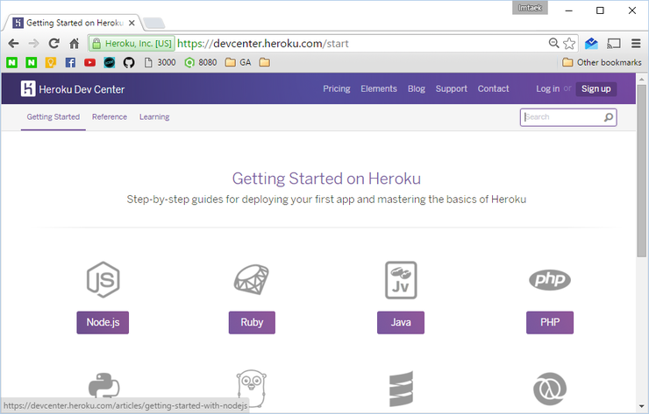Expand the unnamed bookmarks folder after GA

(265, 62)
